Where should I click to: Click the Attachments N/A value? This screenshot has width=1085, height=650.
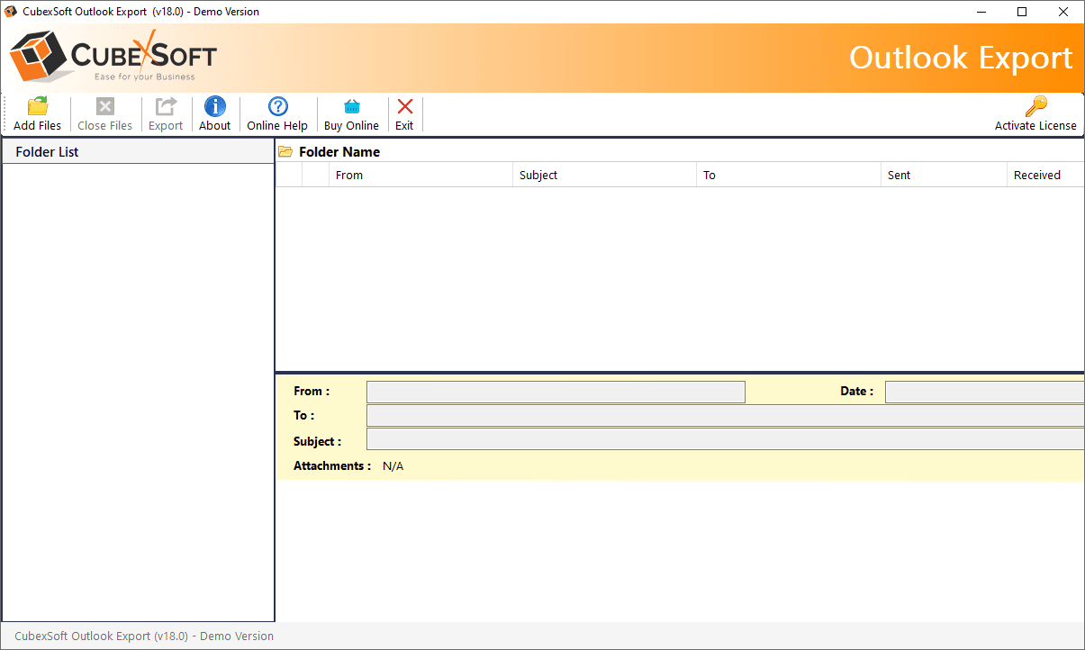point(393,466)
